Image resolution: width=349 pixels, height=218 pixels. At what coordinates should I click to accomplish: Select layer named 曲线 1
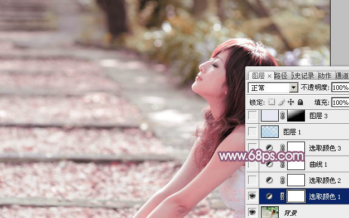(x=318, y=164)
